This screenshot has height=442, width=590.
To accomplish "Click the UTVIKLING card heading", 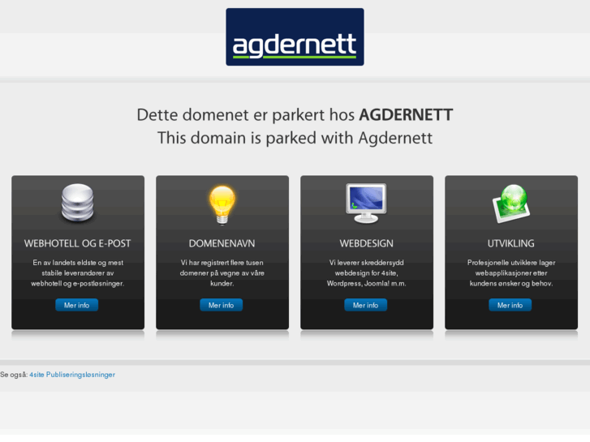I will (x=511, y=243).
